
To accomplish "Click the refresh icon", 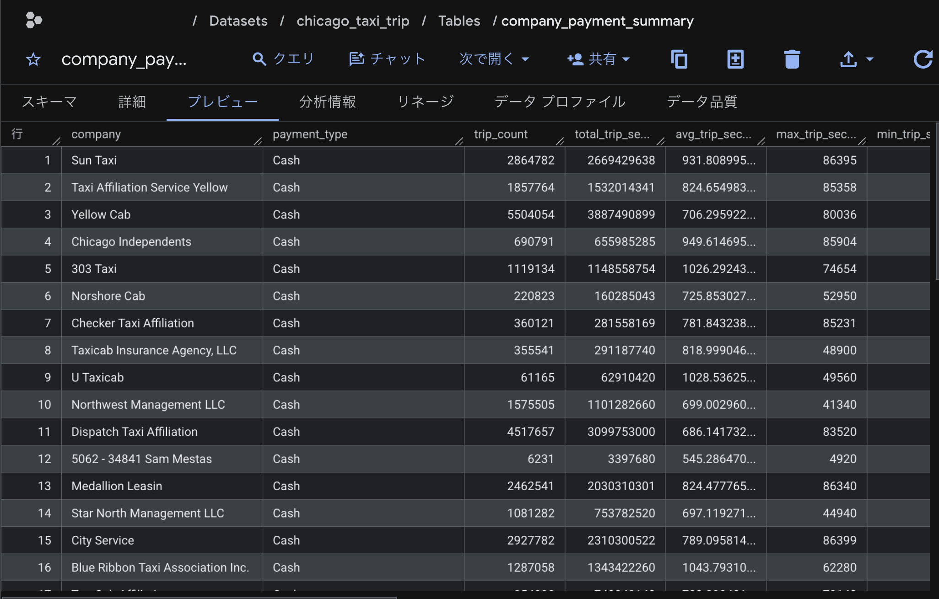I will point(923,59).
